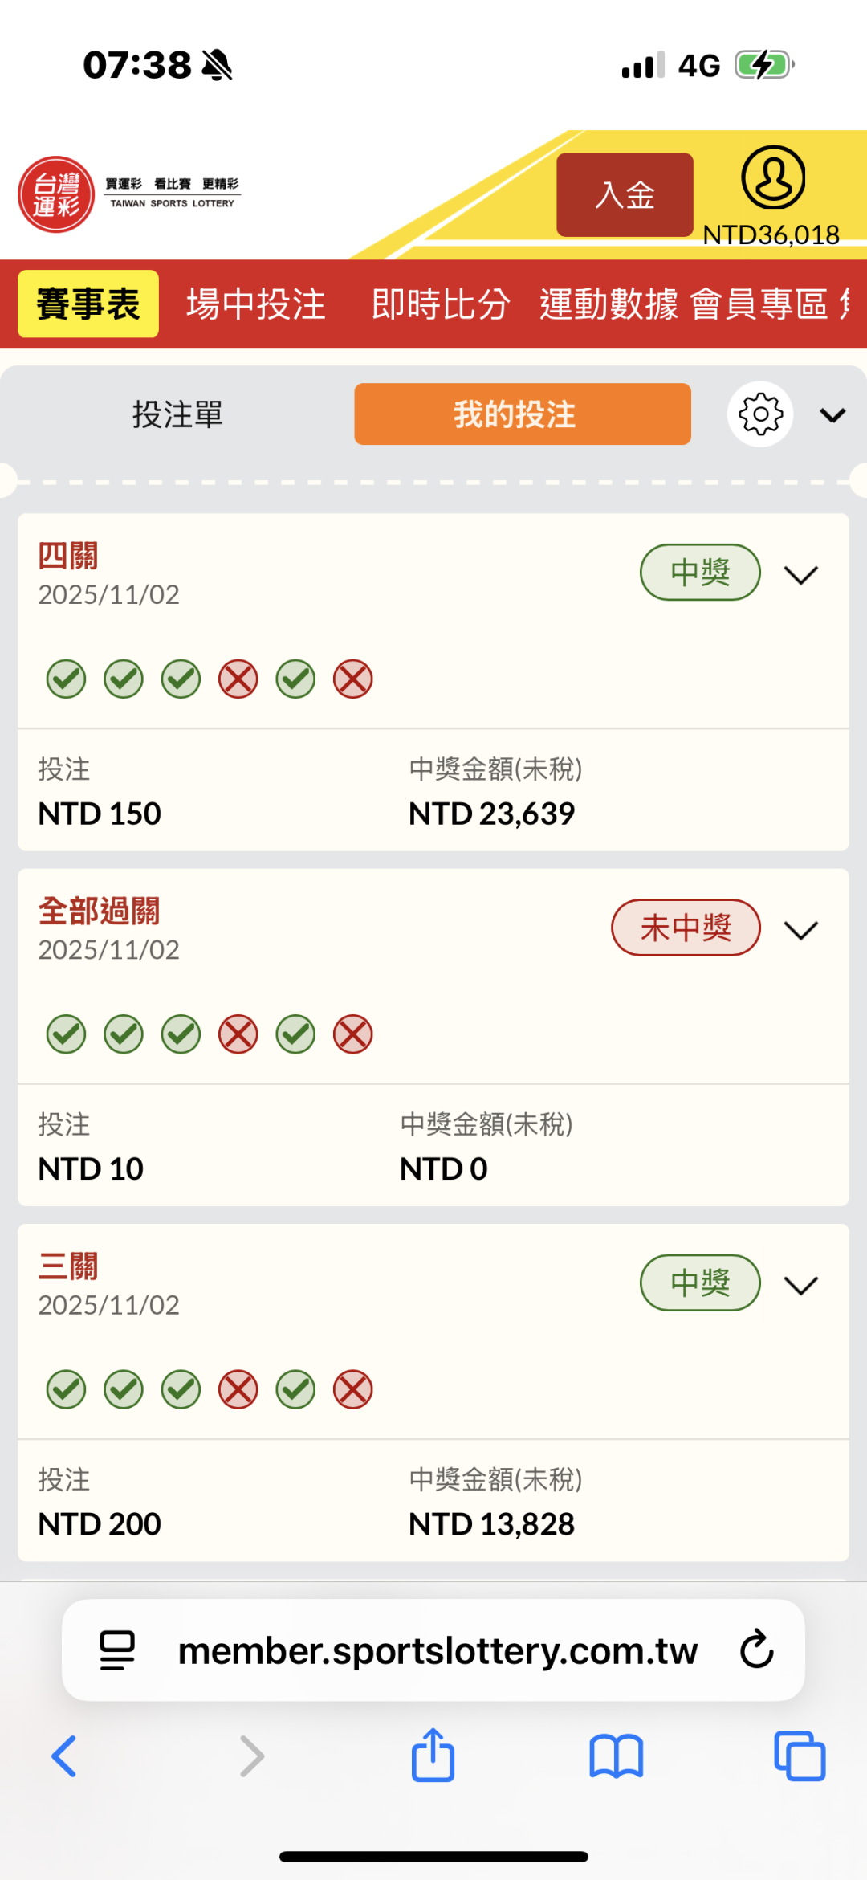Tap the 賽事表 button
This screenshot has height=1880, width=867.
pyautogui.click(x=88, y=304)
